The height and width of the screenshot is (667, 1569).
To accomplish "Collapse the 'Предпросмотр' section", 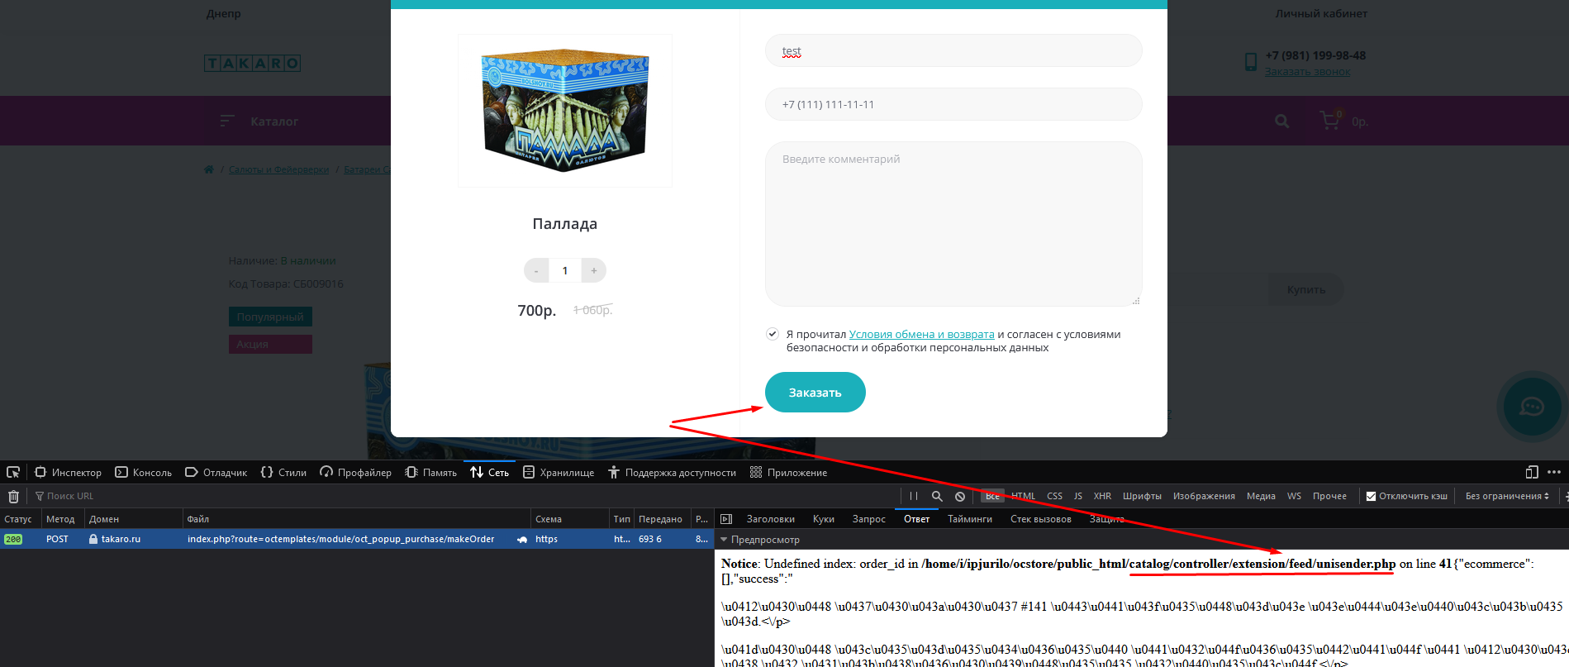I will pyautogui.click(x=725, y=540).
